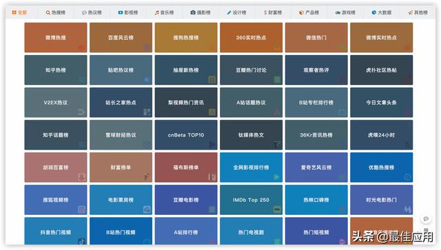Image resolution: width=441 pixels, height=250 pixels.
Task: Open the A站话题热议 card
Action: pos(251,102)
